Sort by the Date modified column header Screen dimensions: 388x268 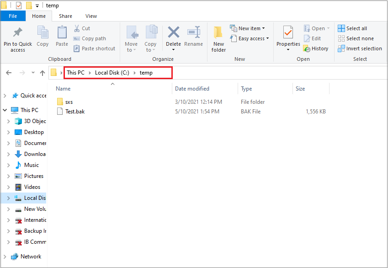coord(192,89)
